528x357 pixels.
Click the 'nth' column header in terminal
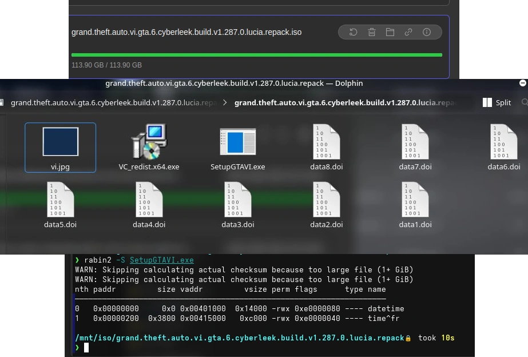coord(81,289)
